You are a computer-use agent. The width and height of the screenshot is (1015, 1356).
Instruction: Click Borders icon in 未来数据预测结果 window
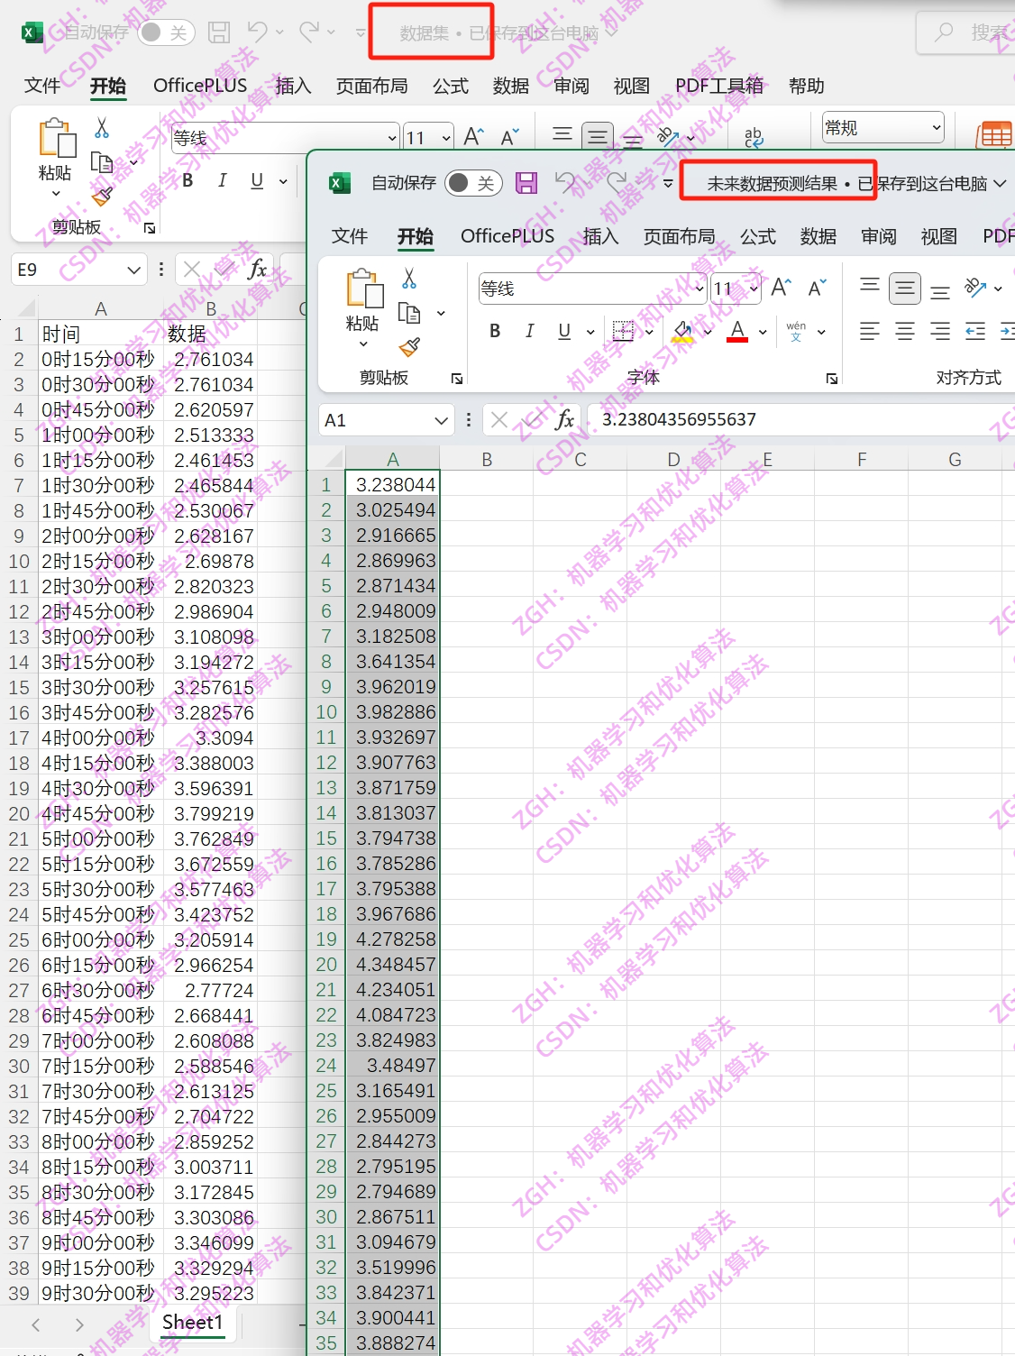click(623, 331)
